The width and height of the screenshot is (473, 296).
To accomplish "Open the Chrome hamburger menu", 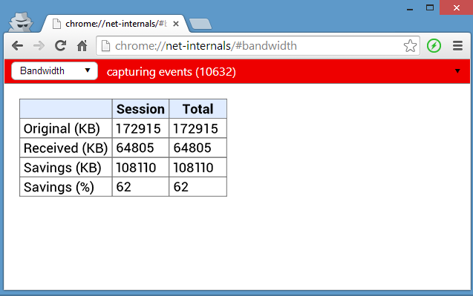I will (x=457, y=46).
